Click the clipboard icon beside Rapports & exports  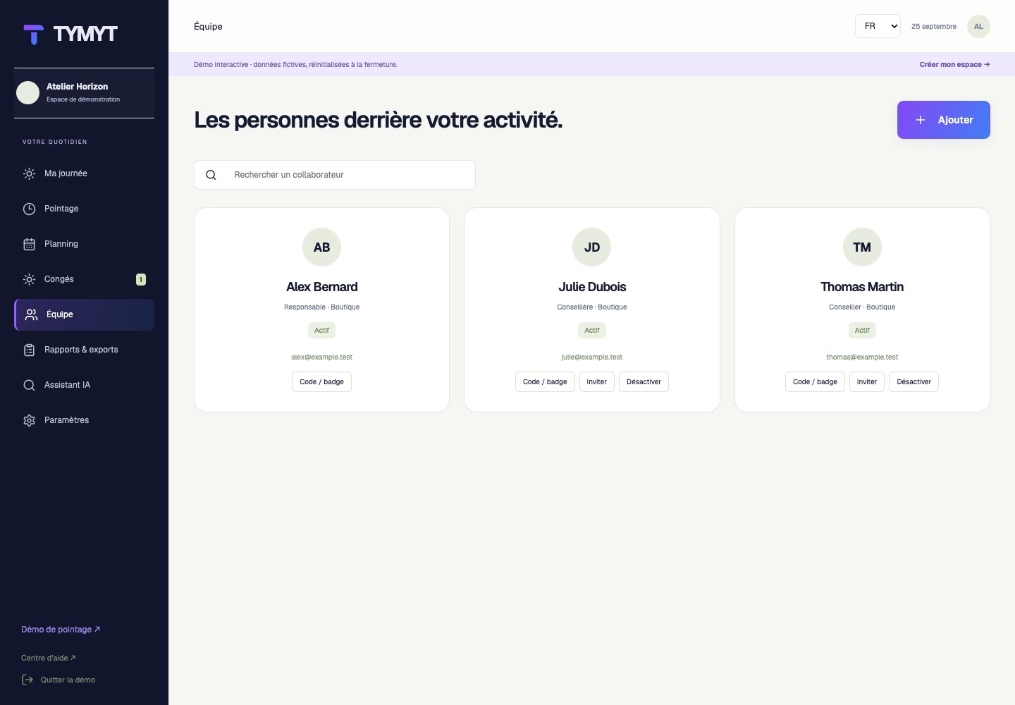[29, 350]
